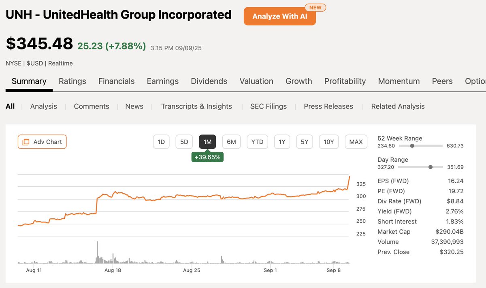This screenshot has height=288, width=486.
Task: Open the Adv Chart view
Action: pos(42,142)
